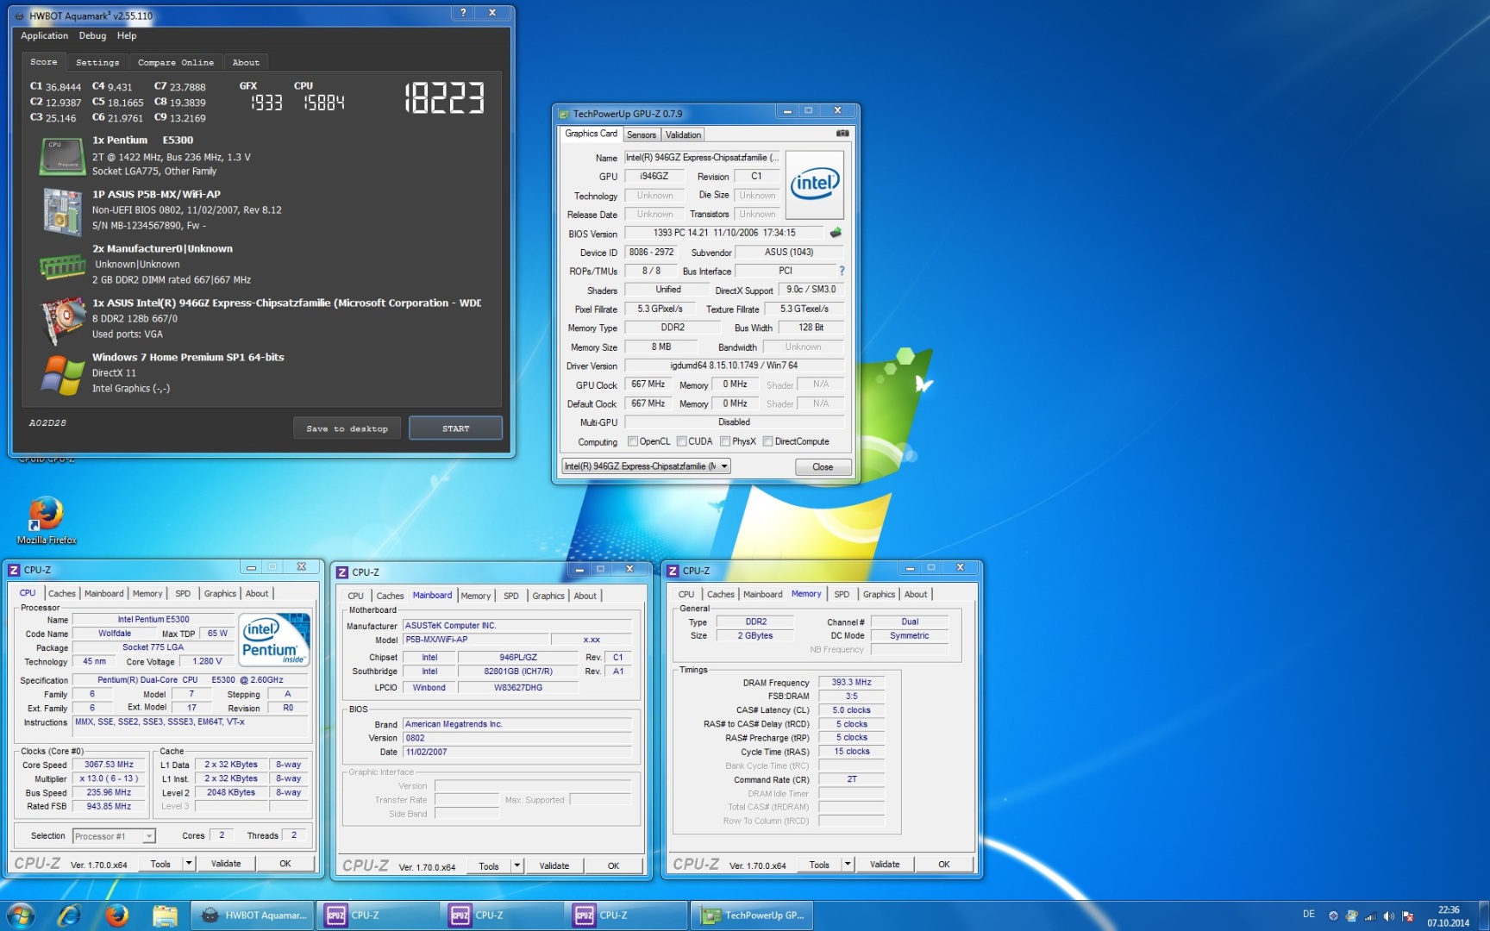The width and height of the screenshot is (1490, 931).
Task: Open the SPD tab in CPU-Z Memory window
Action: [x=842, y=594]
